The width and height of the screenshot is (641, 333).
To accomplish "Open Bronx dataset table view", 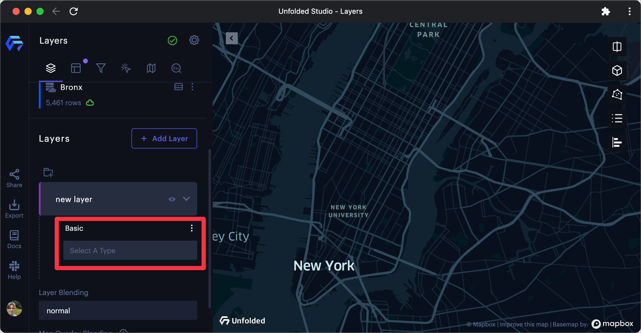I will (x=178, y=87).
